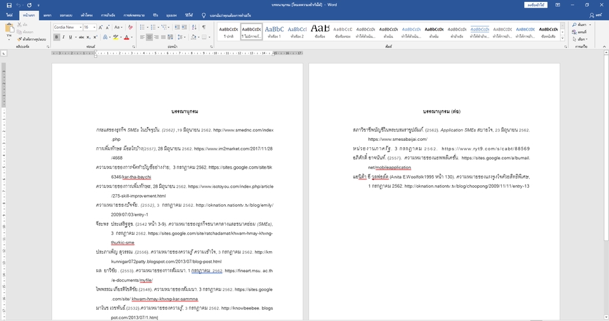Click the line spacing icon
This screenshot has height=321, width=609.
(x=180, y=37)
